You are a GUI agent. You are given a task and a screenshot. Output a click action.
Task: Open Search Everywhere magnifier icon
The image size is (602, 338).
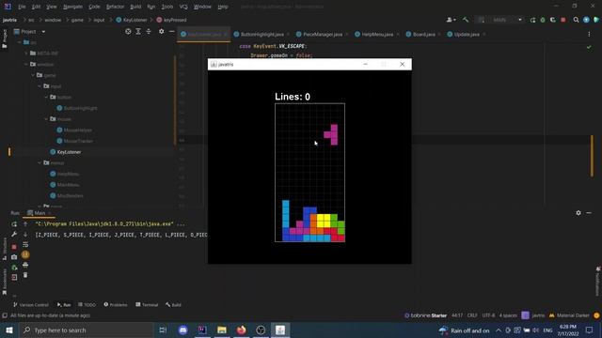click(x=576, y=20)
